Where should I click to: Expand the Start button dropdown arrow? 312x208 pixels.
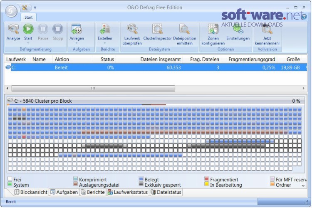click(x=28, y=43)
